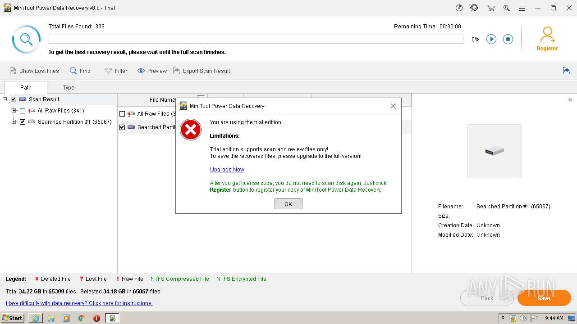Viewport: 577px width, 324px height.
Task: Click the Total Files Found: 339 text
Action: point(77,27)
